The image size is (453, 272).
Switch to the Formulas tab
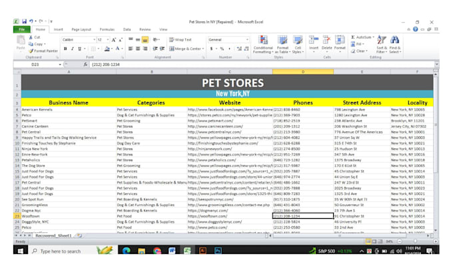click(107, 29)
